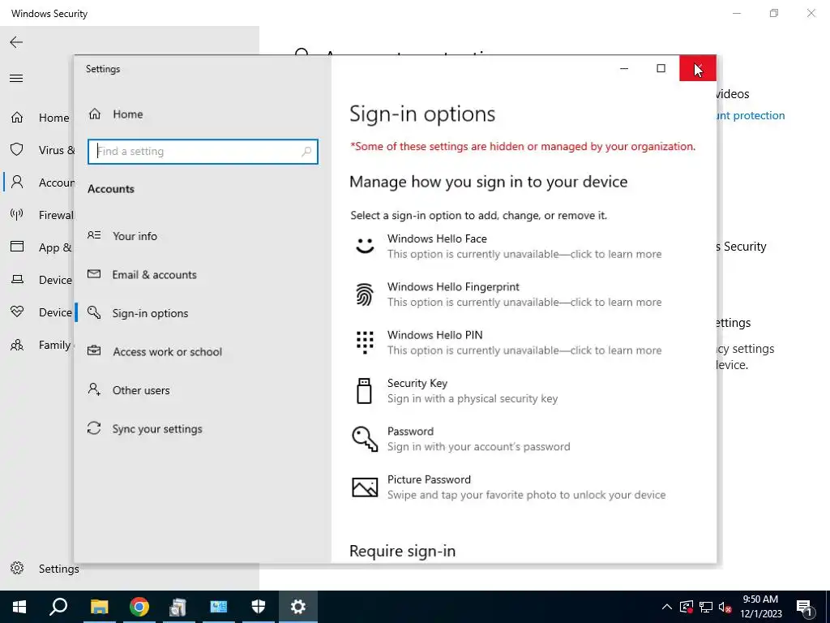Open Account protection person icon in Windows Security

click(17, 182)
